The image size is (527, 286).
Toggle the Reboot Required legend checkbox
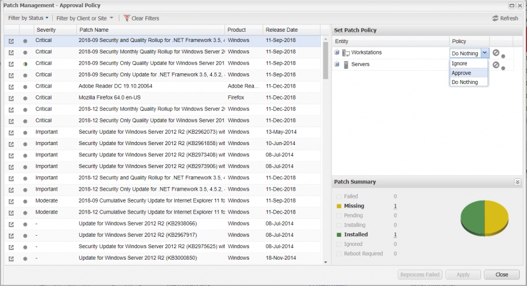click(x=339, y=254)
